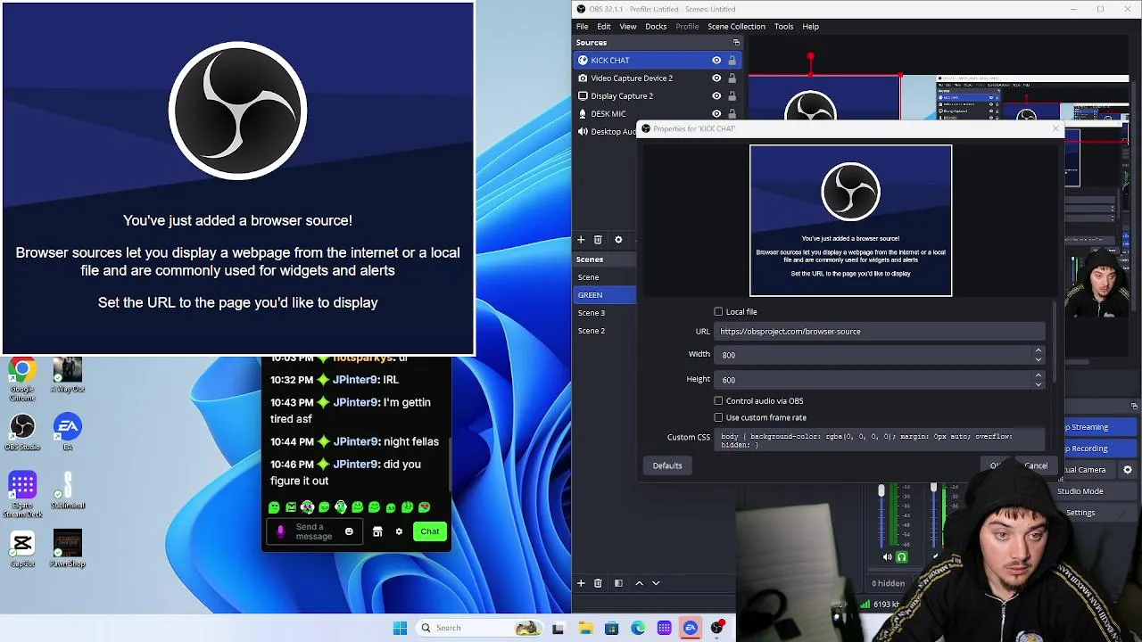Open OBS Settings button

(x=1080, y=513)
